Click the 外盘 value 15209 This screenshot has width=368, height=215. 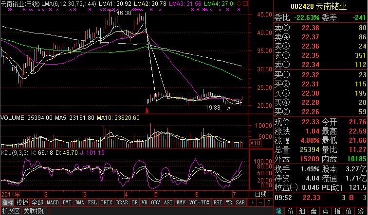[x=310, y=159]
